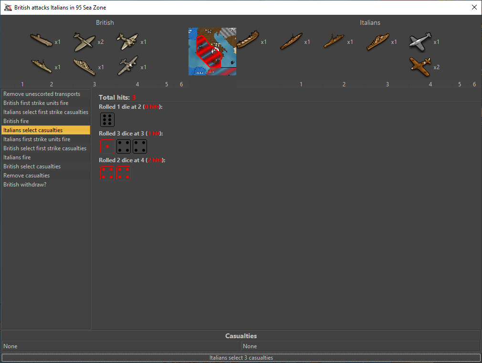Click 'Rolled 3 dice at 3' text
The width and height of the screenshot is (482, 363).
[x=131, y=134]
